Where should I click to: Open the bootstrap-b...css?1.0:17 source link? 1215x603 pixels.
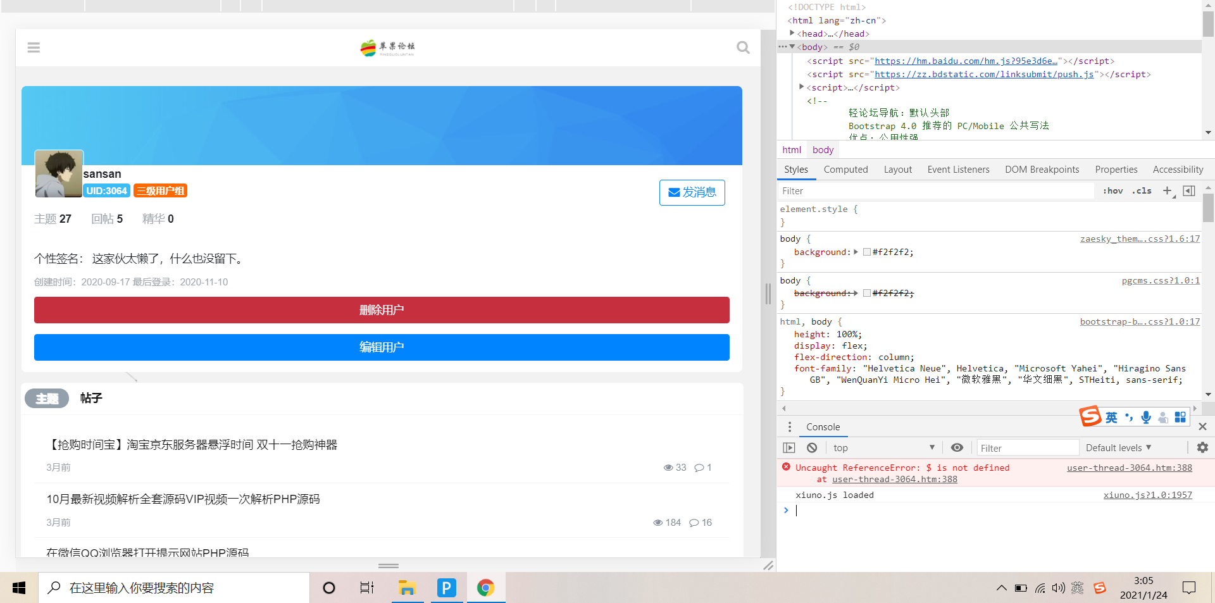(x=1140, y=321)
